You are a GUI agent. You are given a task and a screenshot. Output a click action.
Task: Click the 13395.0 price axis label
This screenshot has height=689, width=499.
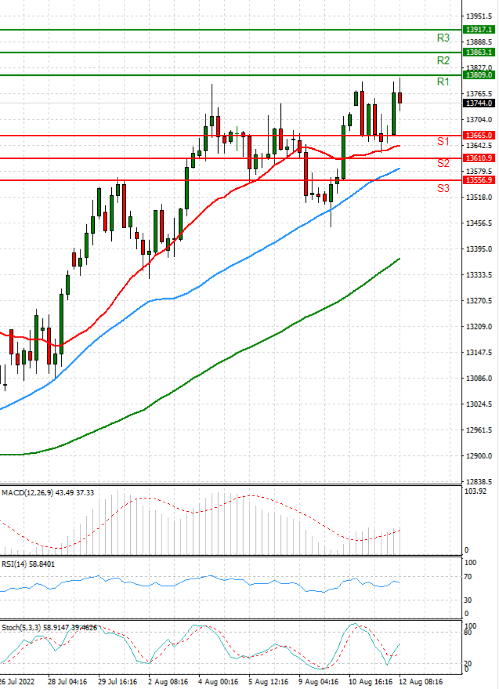click(479, 249)
